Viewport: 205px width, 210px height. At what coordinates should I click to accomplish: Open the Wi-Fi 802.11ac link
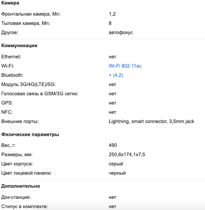[125, 66]
